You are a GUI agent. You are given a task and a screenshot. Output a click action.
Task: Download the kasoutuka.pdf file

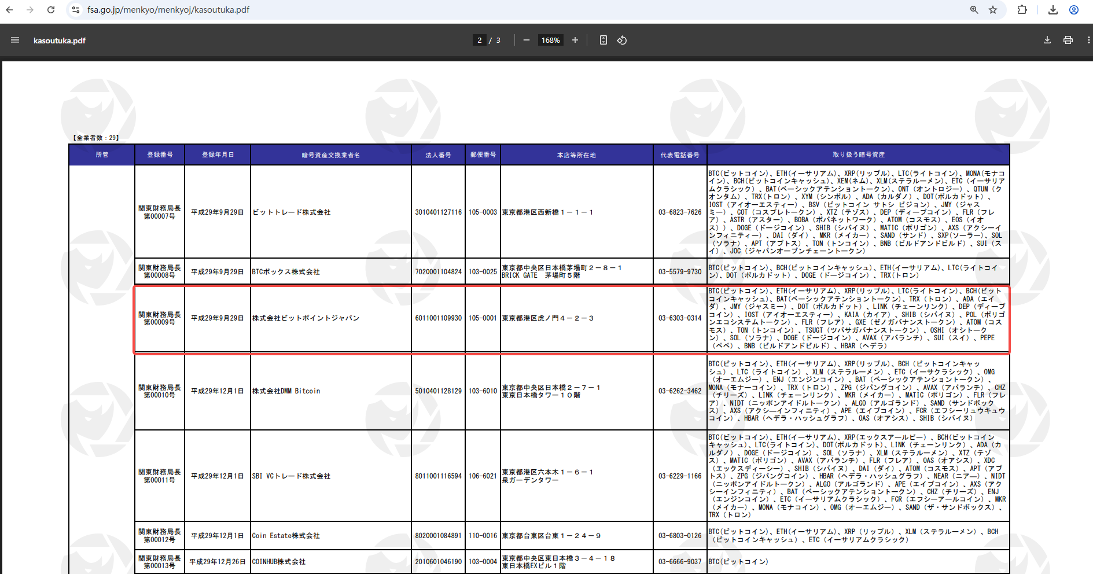[x=1047, y=40]
